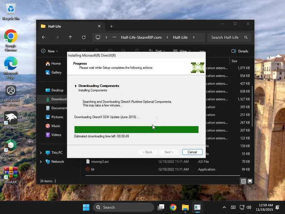Go up one folder level
This screenshot has width=285, height=214.
pyautogui.click(x=70, y=37)
